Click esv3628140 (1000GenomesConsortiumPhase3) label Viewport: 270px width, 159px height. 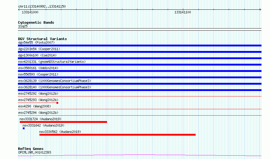pos(55,87)
